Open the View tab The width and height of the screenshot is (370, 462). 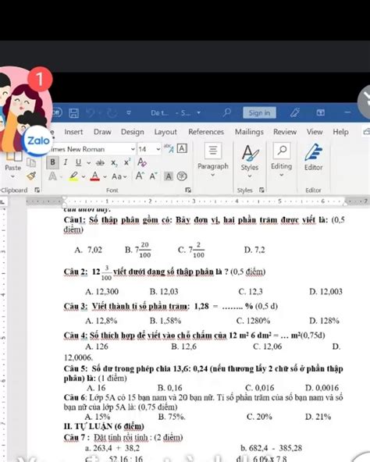pyautogui.click(x=315, y=132)
